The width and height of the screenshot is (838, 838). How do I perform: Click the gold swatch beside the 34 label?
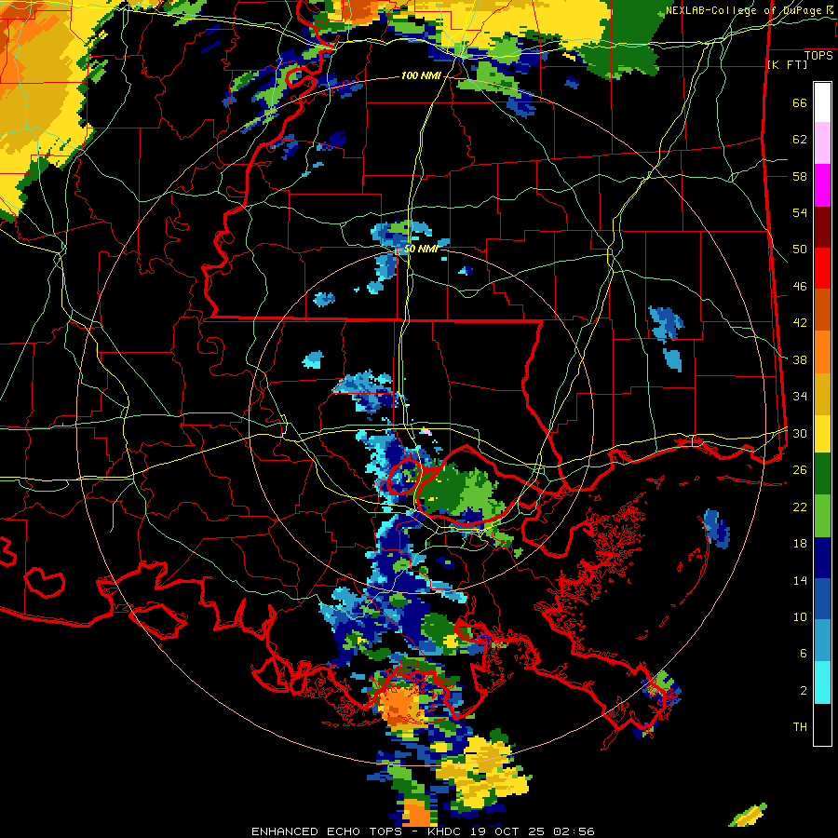click(822, 394)
